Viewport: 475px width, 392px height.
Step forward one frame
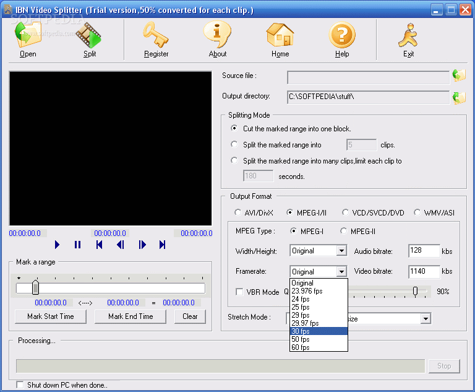pyautogui.click(x=142, y=245)
